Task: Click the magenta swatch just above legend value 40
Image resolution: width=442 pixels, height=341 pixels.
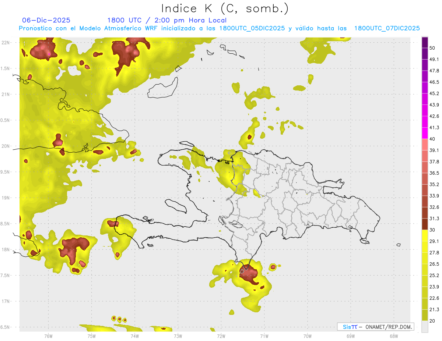Action: pyautogui.click(x=425, y=133)
